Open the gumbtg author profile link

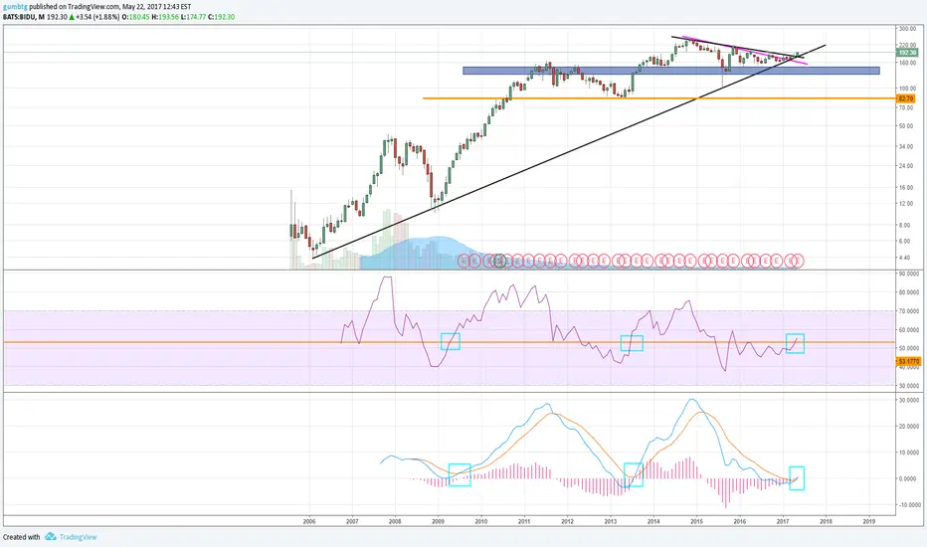tap(15, 7)
